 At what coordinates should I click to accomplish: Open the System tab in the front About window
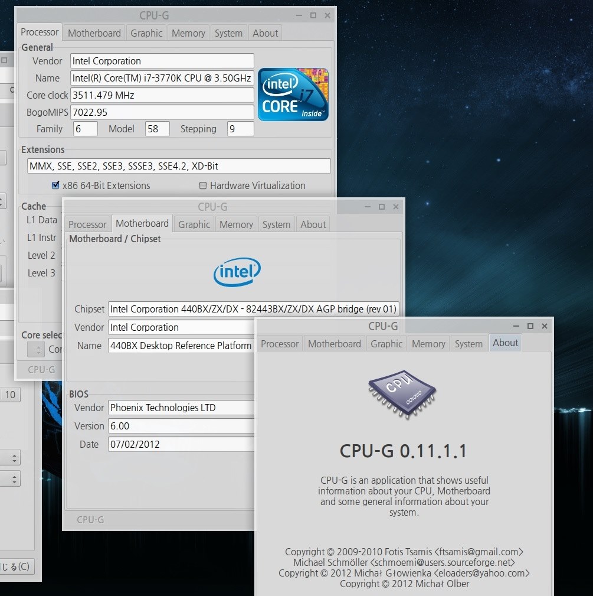click(469, 344)
